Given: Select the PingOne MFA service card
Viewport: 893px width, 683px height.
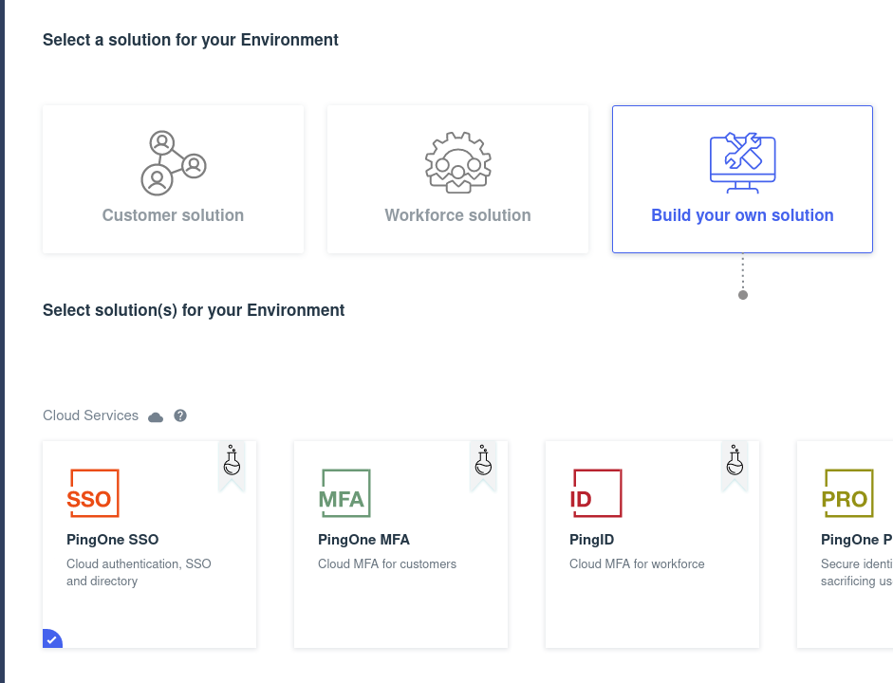Looking at the screenshot, I should click(400, 588).
